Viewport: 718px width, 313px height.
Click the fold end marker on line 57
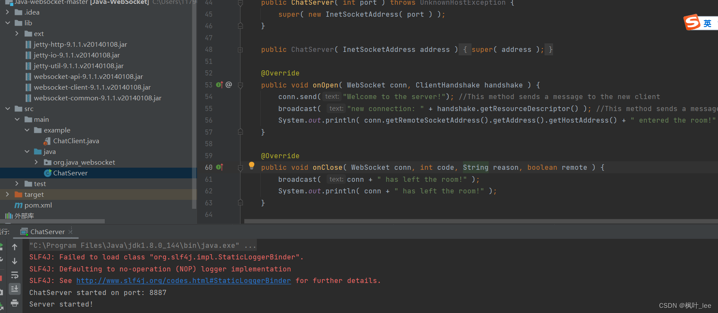point(240,132)
